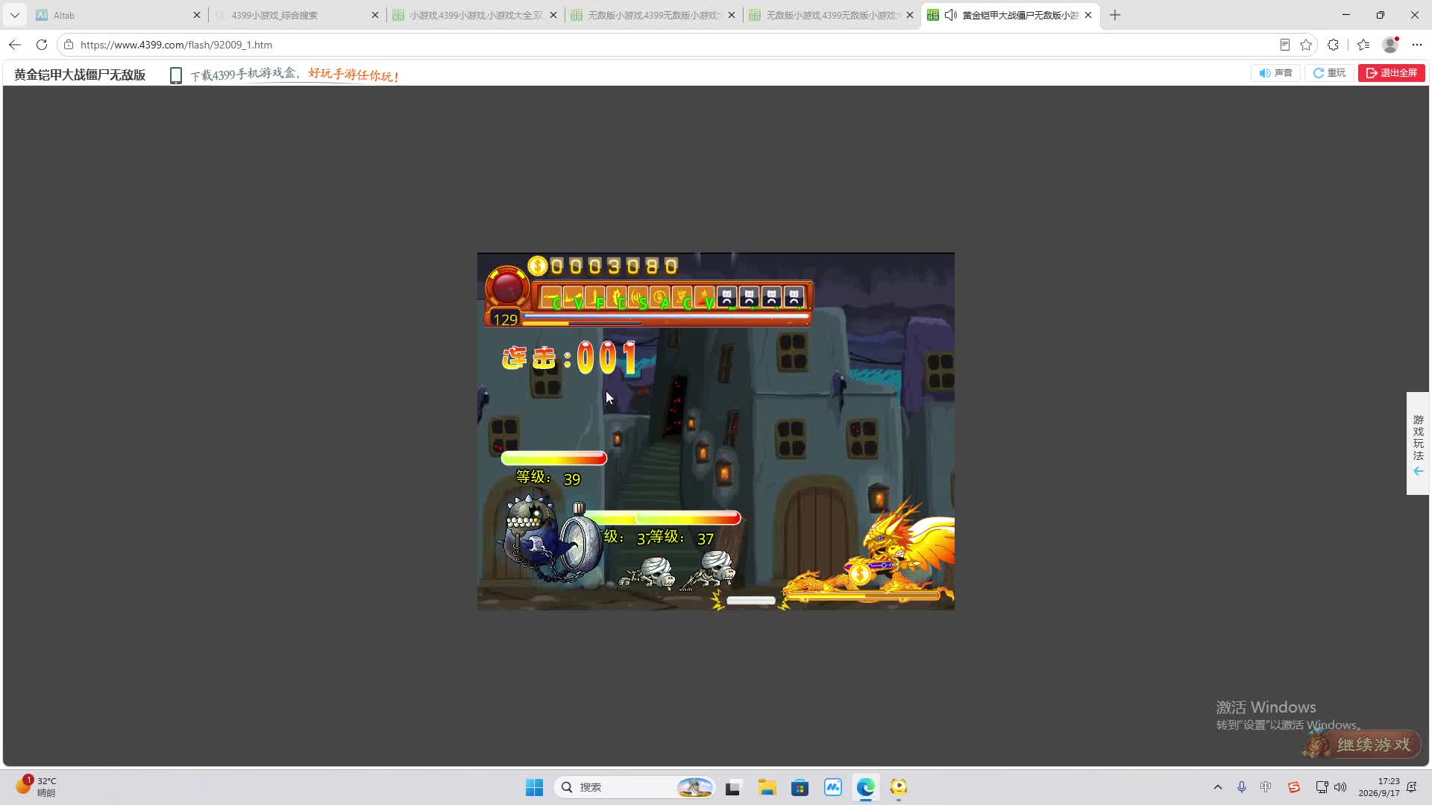
Task: Open the 下载4399手机游戏盒 download link
Action: coord(294,75)
